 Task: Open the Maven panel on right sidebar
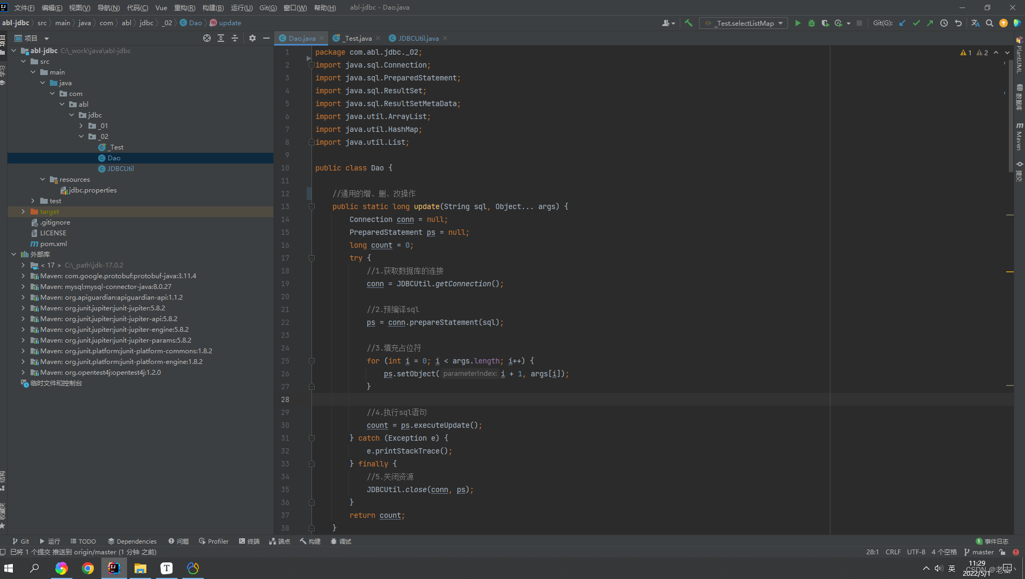(1019, 134)
